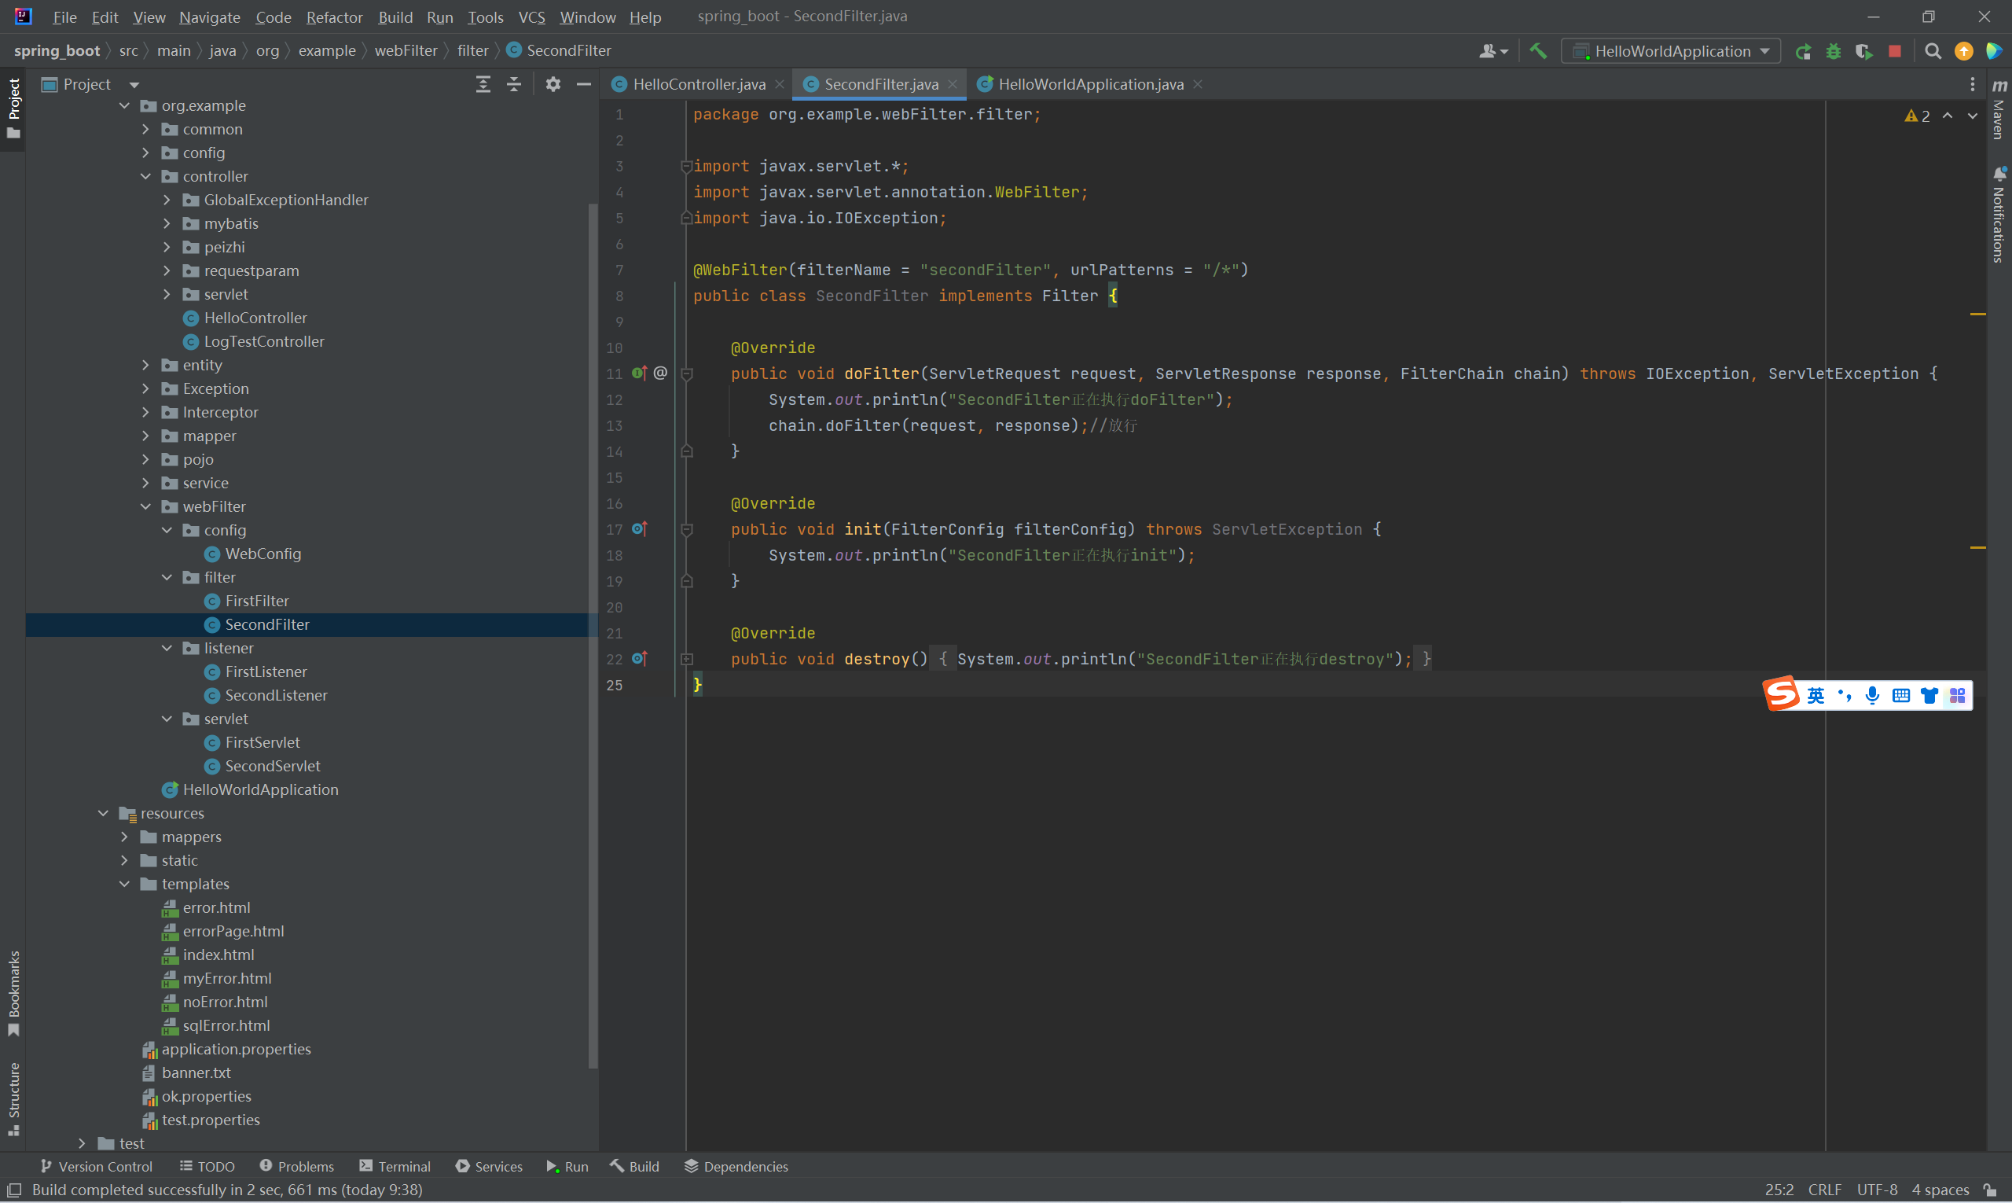
Task: Toggle code folding on the destroy method
Action: [686, 659]
